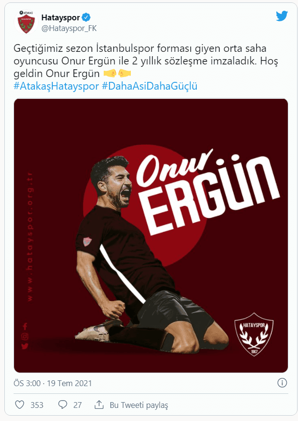Open replies via speech bubble icon
This screenshot has height=421, width=298.
(x=63, y=405)
